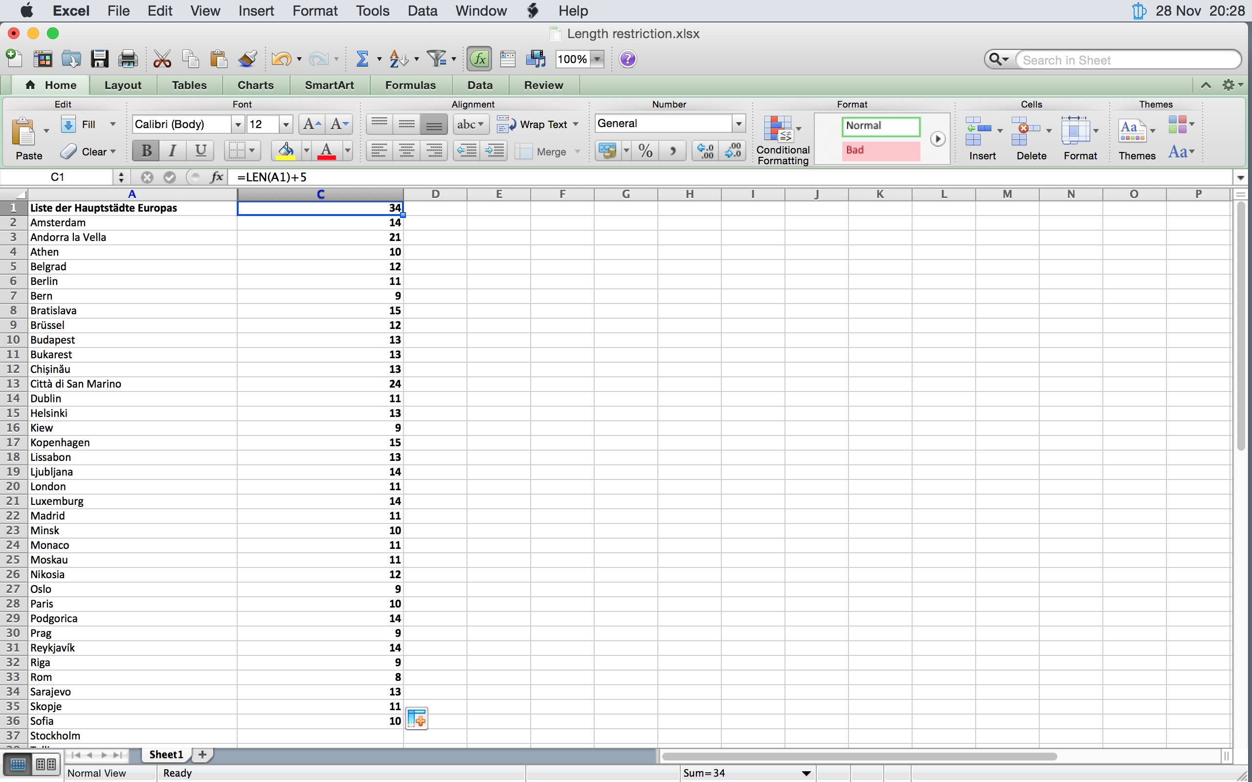Open the Formula Builder fx toolbar icon
This screenshot has height=782, width=1252.
(x=479, y=59)
